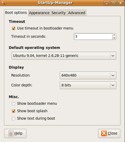The image size is (125, 142).
Task: Switch to the Appearance tab
Action: 39,13
